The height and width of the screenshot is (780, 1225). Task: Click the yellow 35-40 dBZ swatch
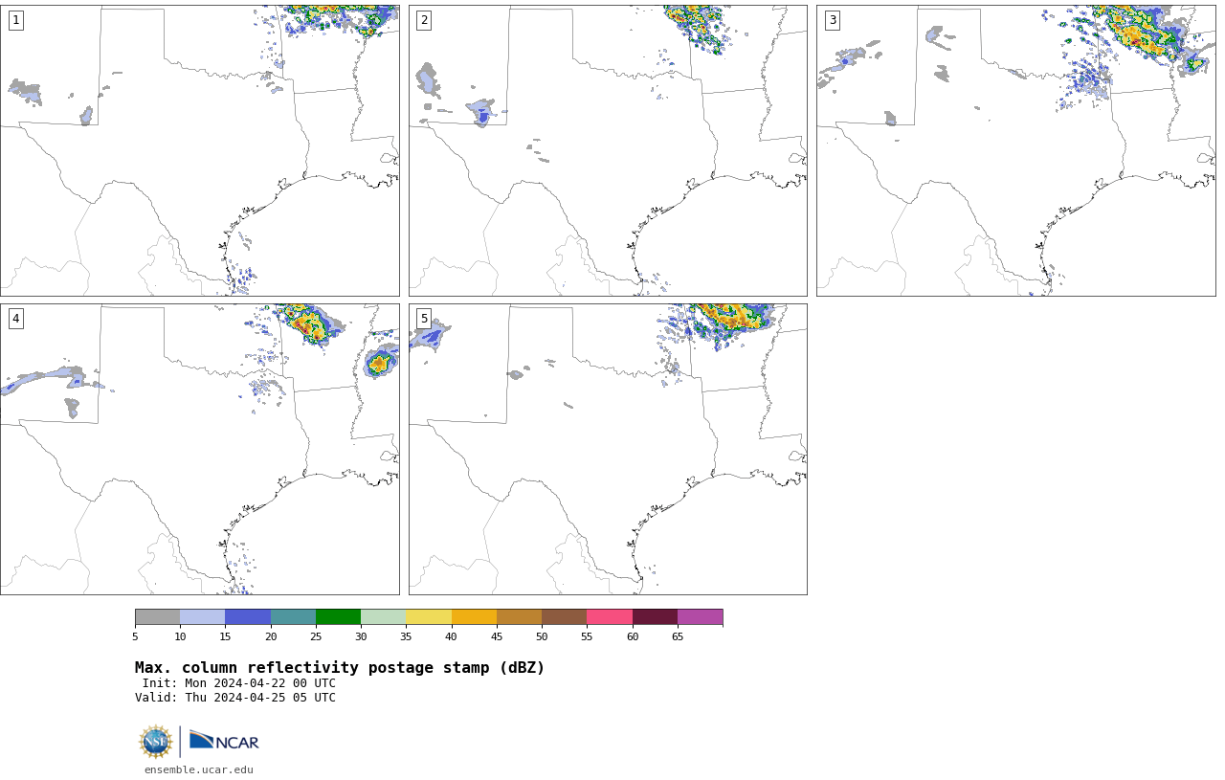coord(429,617)
